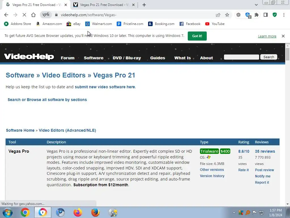Click the green Got it! button

click(x=197, y=36)
